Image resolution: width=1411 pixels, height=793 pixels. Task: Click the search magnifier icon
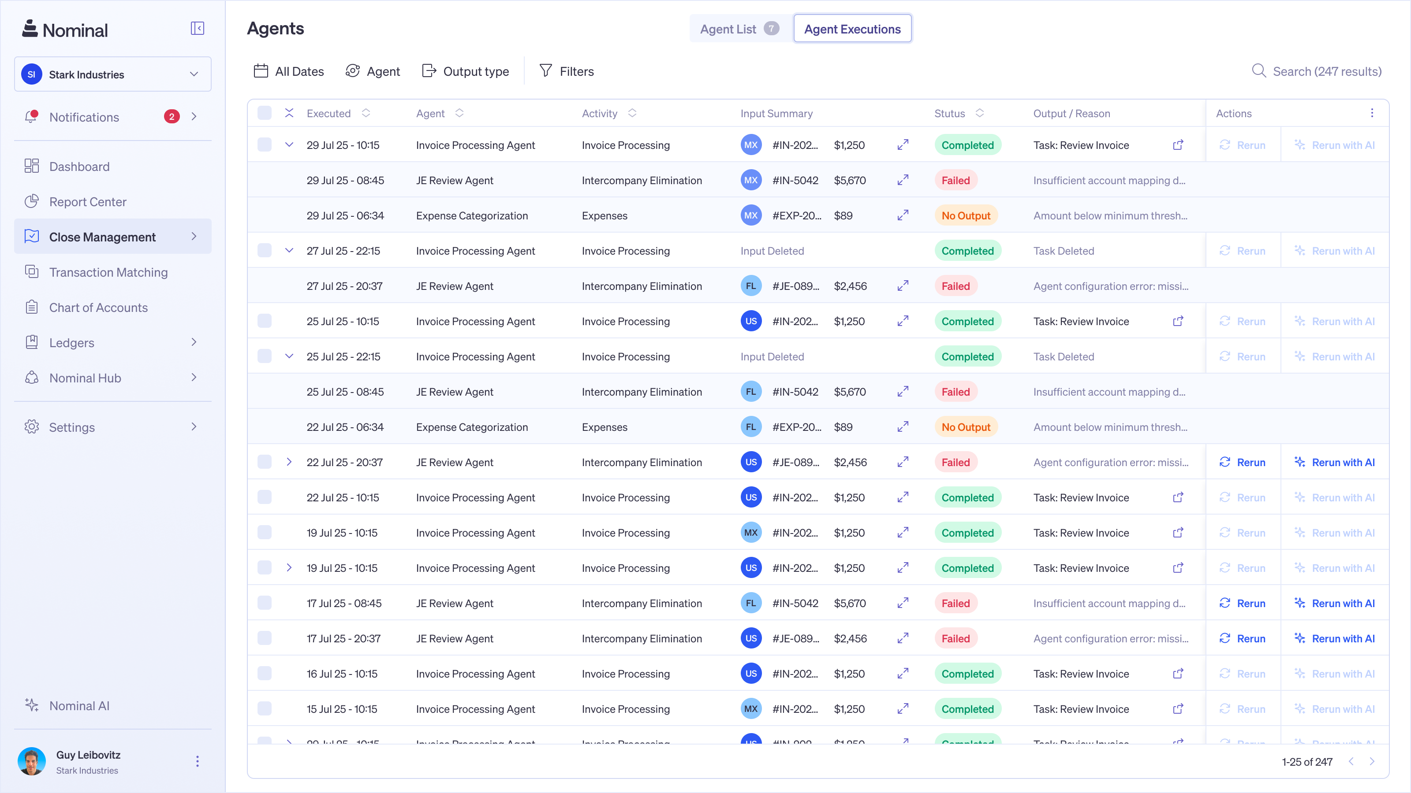[x=1259, y=71]
